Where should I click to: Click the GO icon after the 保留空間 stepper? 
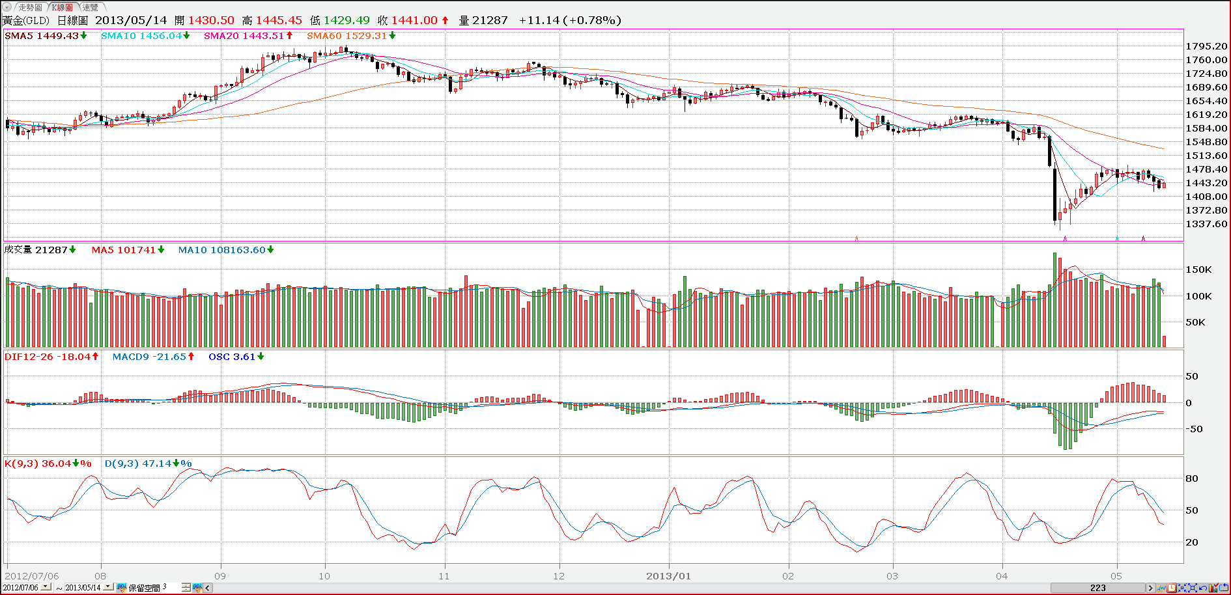click(197, 588)
